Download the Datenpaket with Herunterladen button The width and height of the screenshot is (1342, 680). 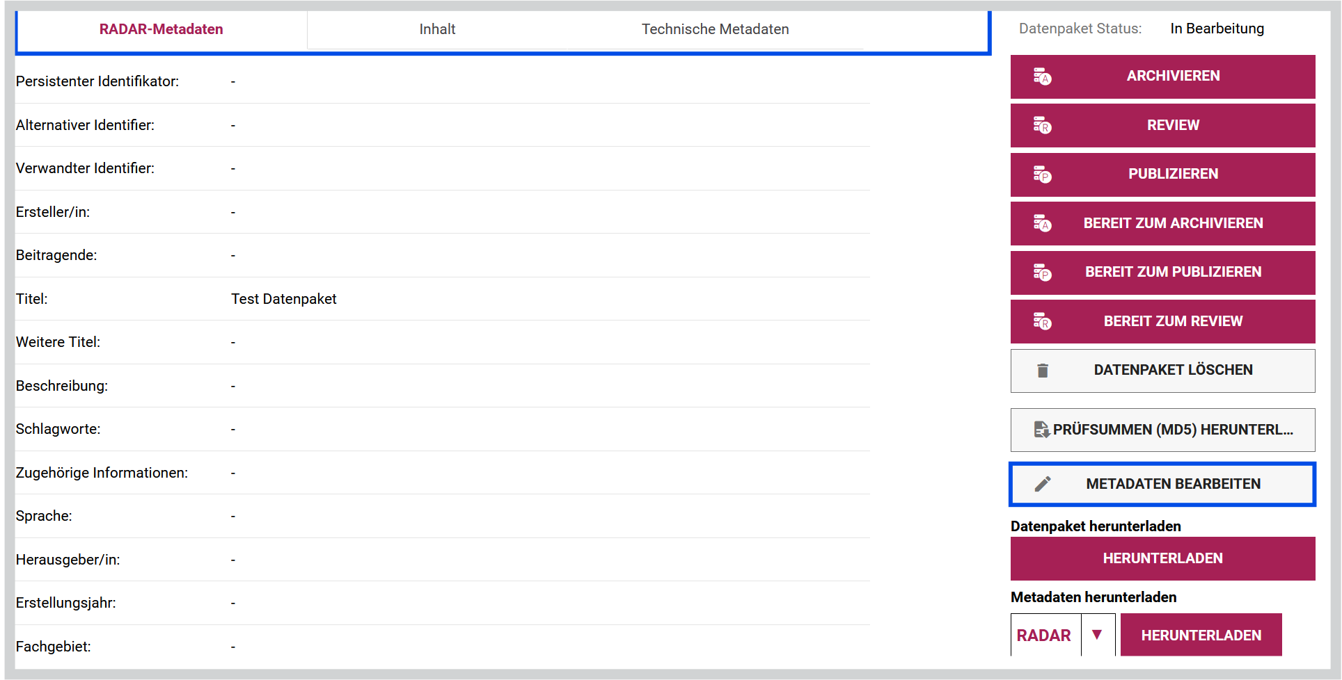(x=1163, y=558)
